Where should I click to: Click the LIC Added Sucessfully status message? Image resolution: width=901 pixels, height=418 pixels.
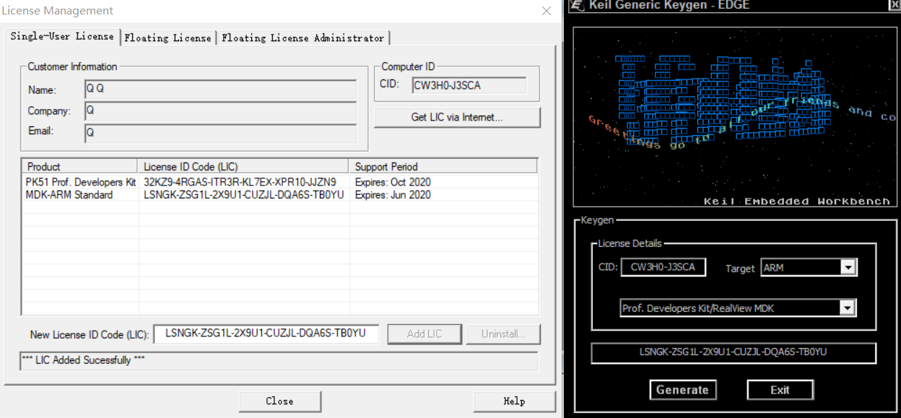coord(84,360)
